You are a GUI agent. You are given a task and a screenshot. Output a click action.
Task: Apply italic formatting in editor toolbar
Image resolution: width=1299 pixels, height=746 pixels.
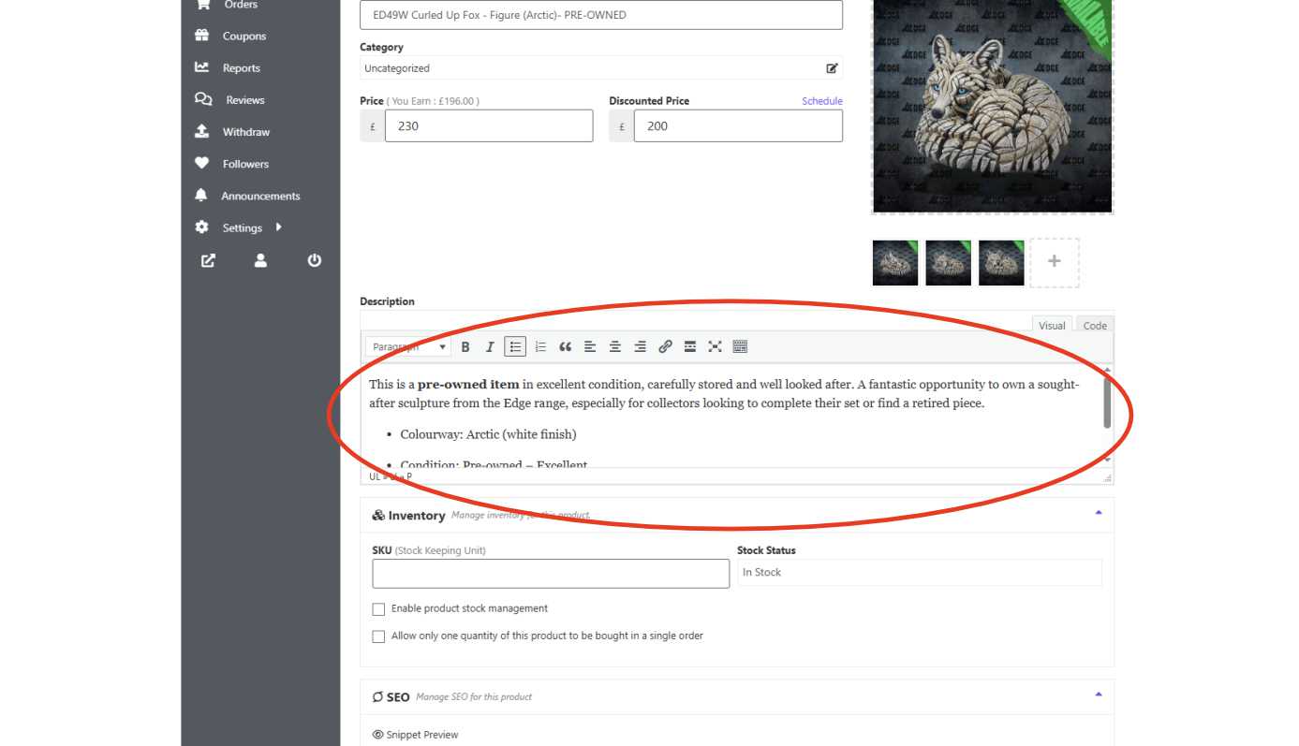coord(489,347)
